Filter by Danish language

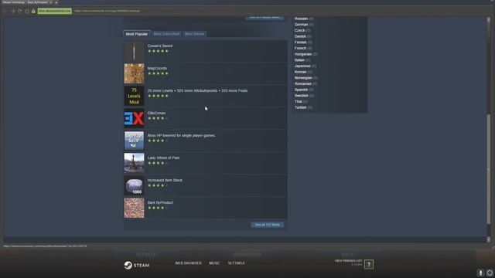coord(300,36)
